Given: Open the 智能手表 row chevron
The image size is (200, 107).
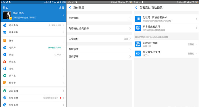Looking at the screenshot, I should (x=130, y=49).
